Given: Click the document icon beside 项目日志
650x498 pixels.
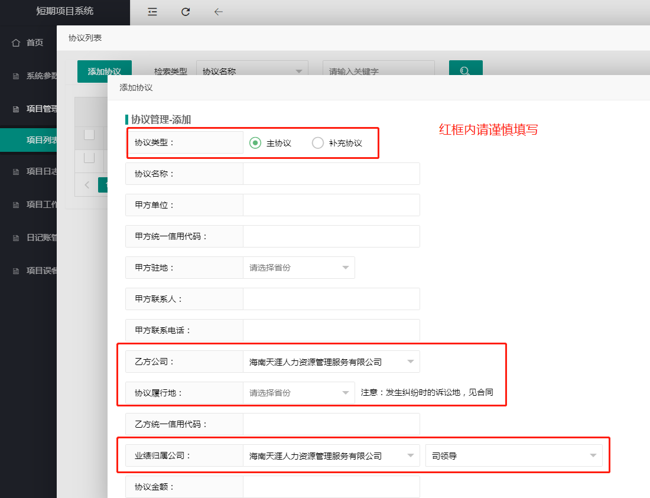Looking at the screenshot, I should [x=16, y=171].
